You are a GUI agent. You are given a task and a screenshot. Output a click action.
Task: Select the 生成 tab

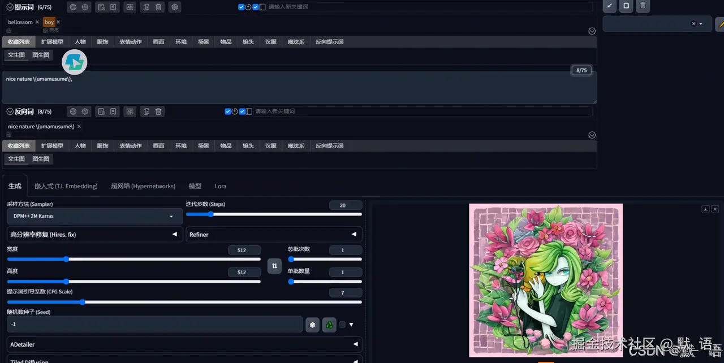[x=15, y=186]
